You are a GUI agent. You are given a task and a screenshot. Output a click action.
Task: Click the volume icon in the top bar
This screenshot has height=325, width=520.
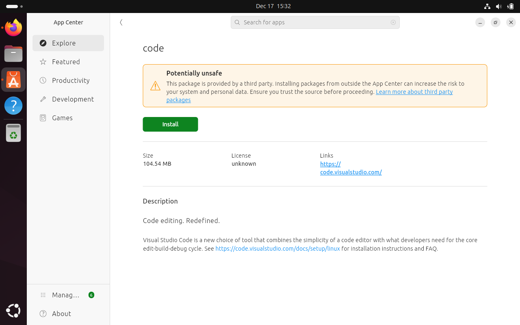499,6
